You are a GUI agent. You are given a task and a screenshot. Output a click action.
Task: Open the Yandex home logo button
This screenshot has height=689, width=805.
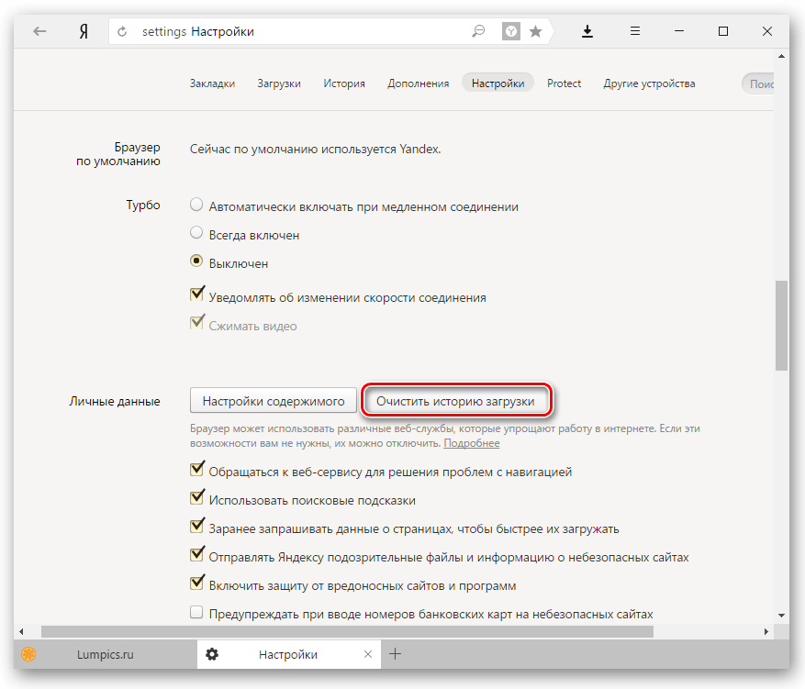pos(83,31)
